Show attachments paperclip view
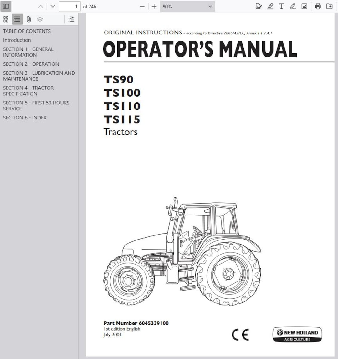The width and height of the screenshot is (338, 359). (x=29, y=19)
